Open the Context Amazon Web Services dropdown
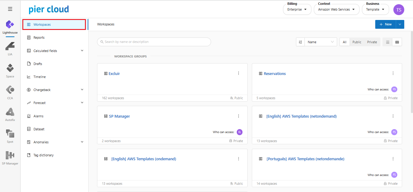 (336, 9)
